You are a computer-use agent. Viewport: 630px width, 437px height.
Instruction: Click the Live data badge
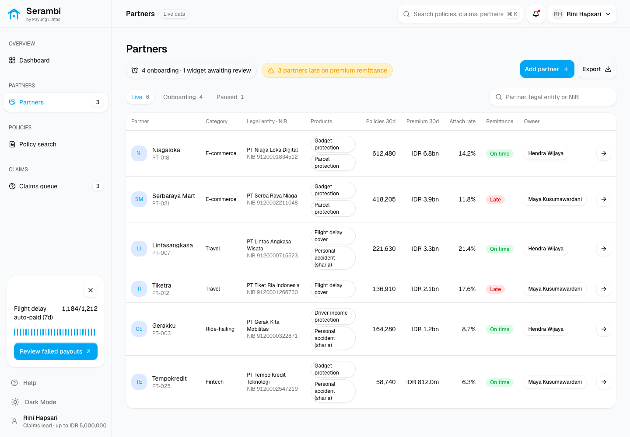(x=174, y=14)
